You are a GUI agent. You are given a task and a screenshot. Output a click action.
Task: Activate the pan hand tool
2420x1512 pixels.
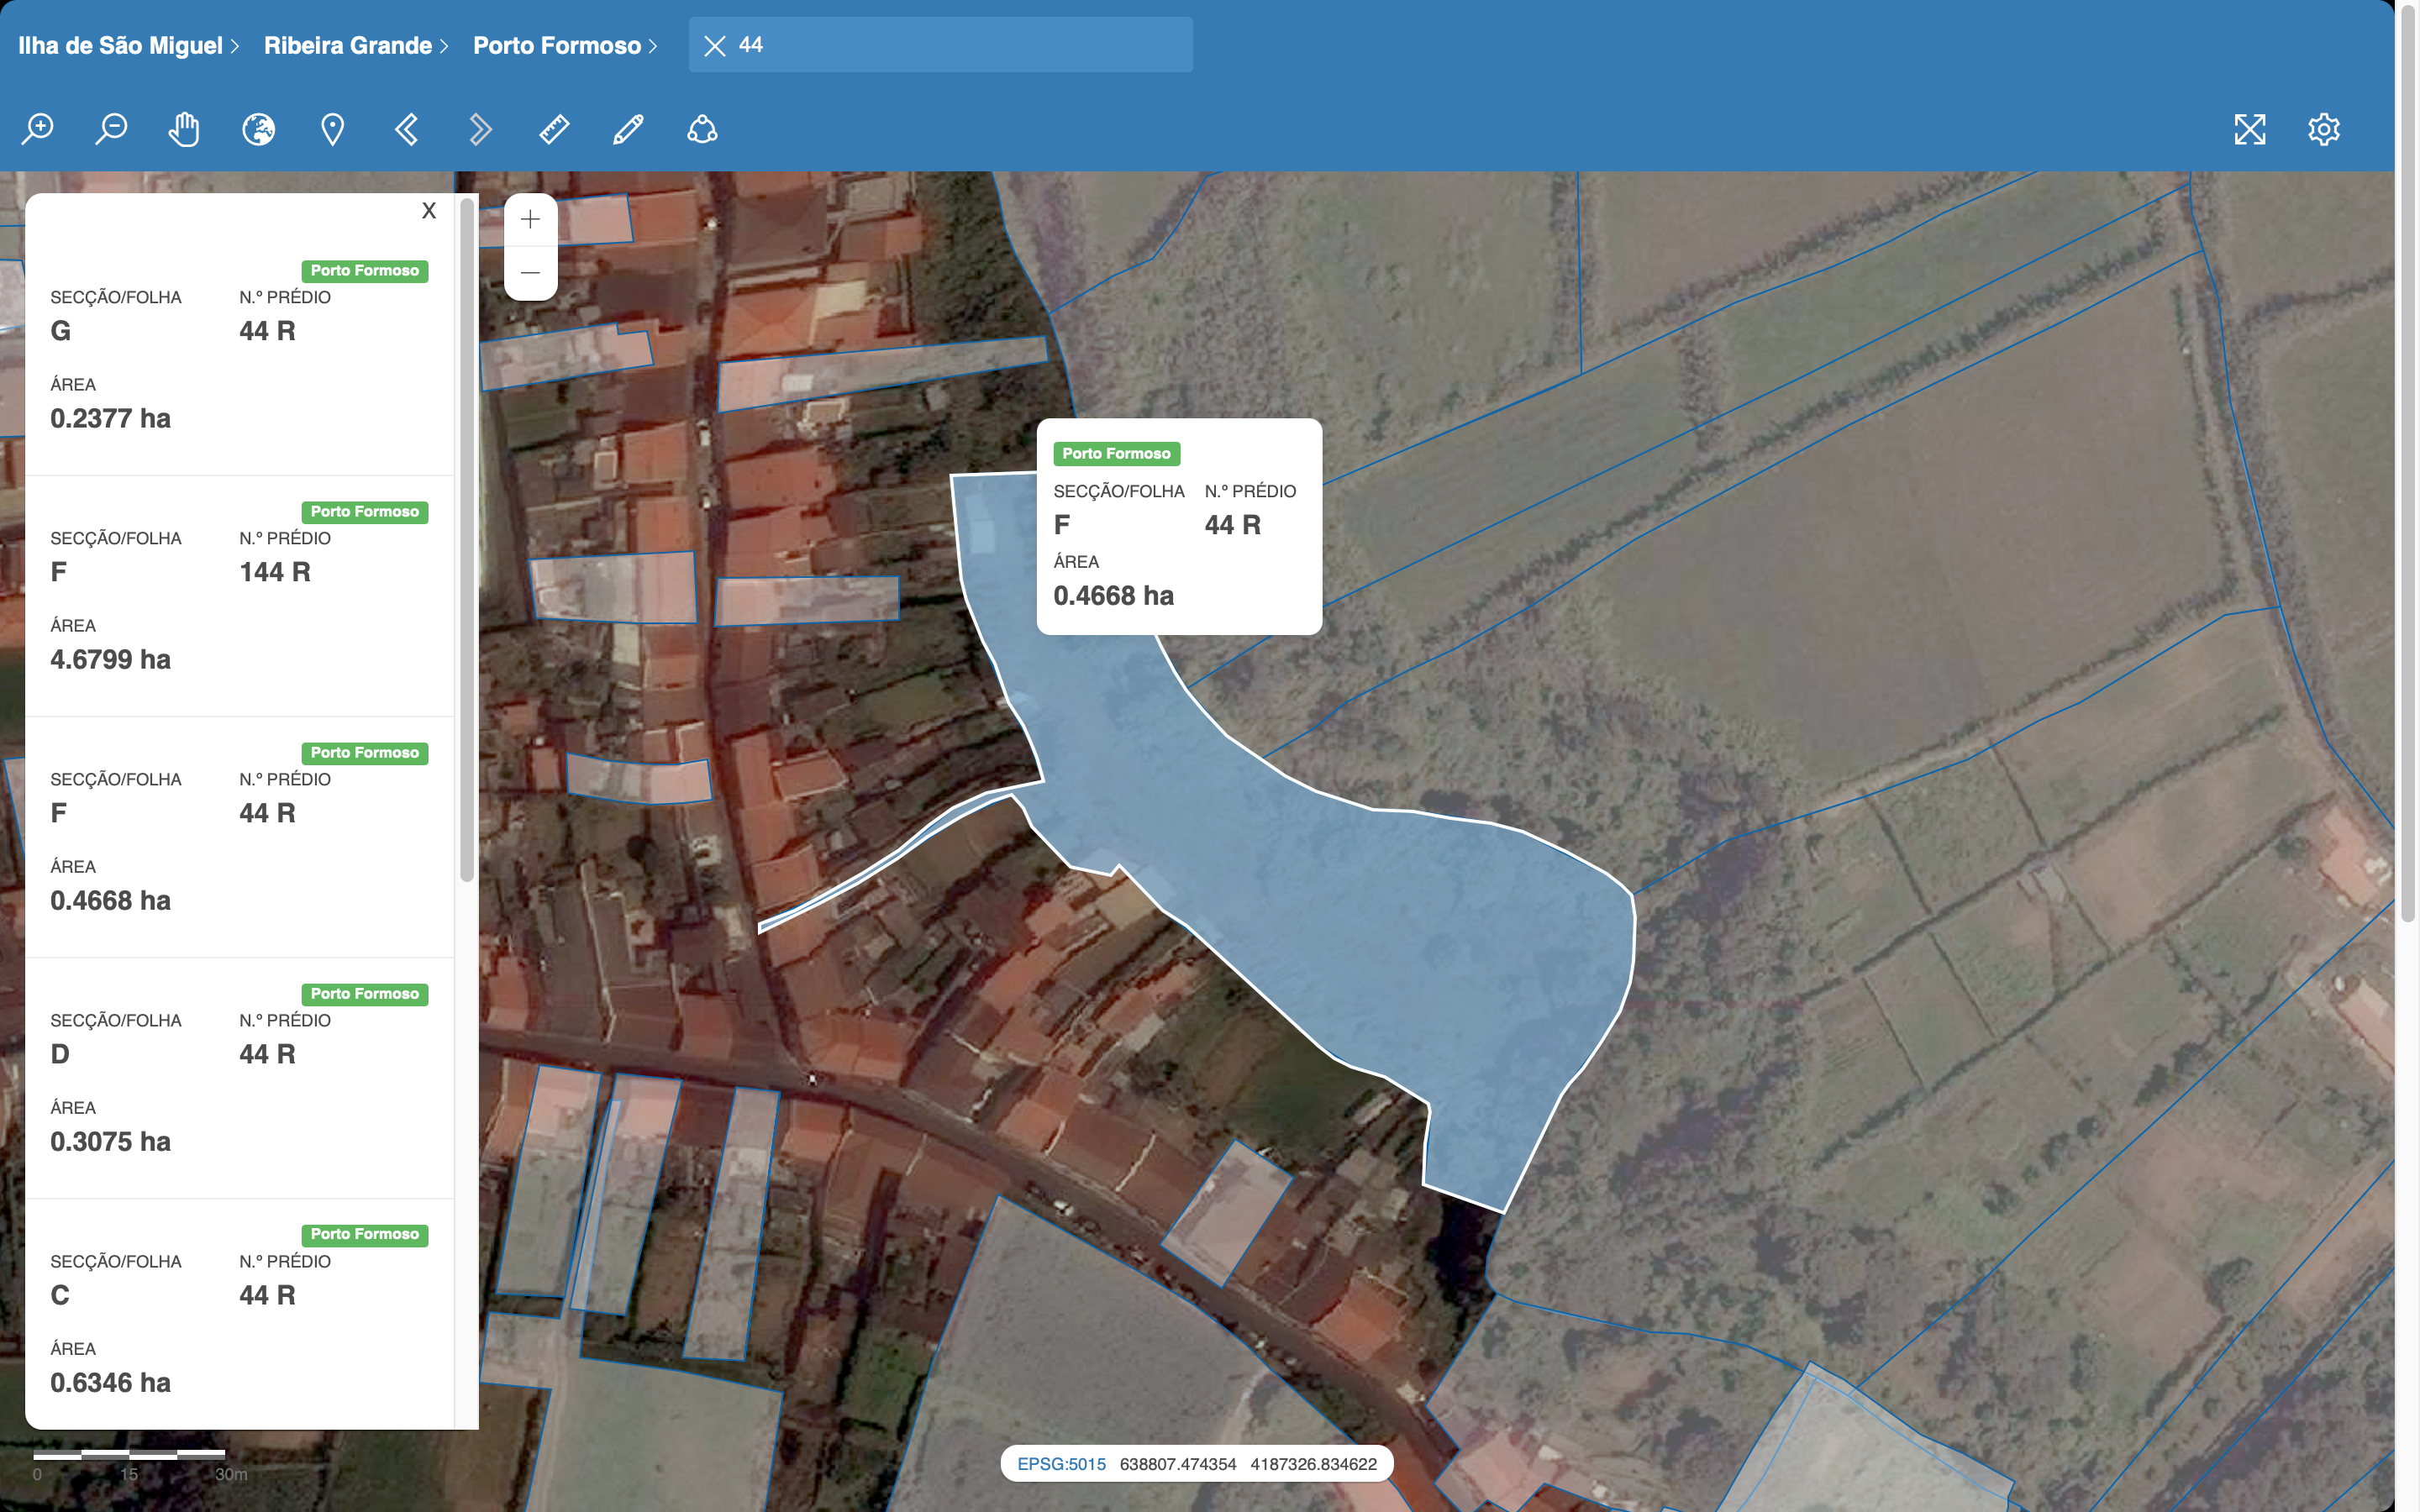[x=185, y=129]
